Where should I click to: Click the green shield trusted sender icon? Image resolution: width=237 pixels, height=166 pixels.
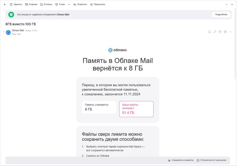11,15
